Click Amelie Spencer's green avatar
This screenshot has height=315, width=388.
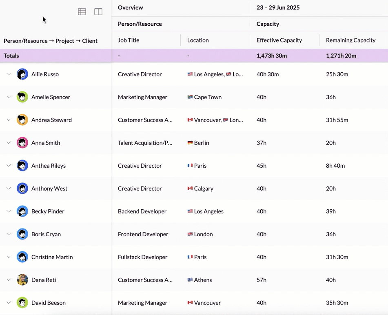[x=22, y=97]
